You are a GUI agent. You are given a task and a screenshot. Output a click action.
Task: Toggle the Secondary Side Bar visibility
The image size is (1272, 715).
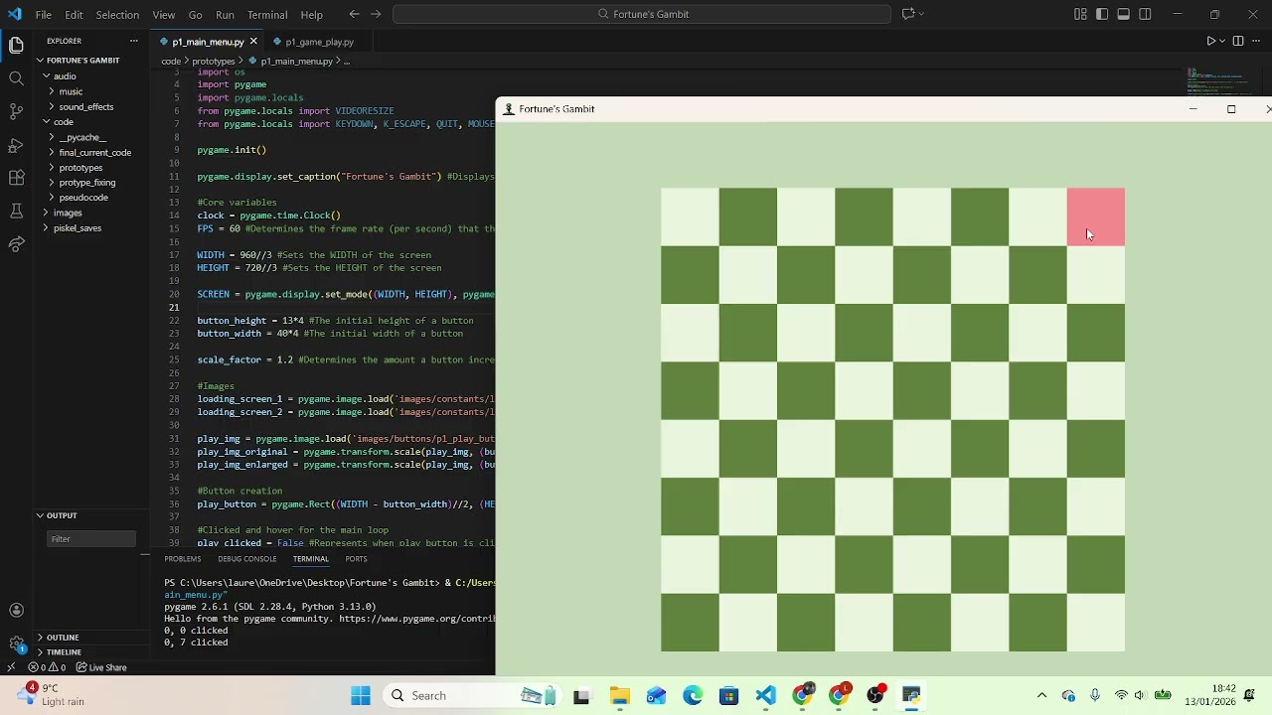1145,14
